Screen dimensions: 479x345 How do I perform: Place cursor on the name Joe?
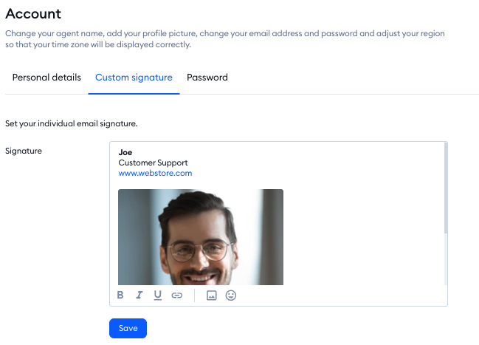click(x=125, y=152)
